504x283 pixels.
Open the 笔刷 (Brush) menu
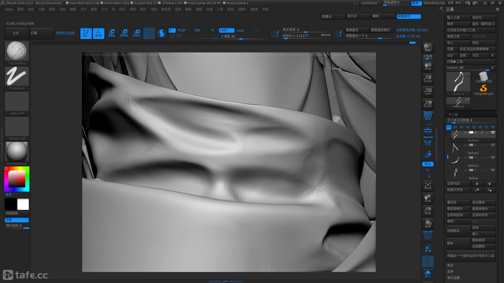point(20,9)
